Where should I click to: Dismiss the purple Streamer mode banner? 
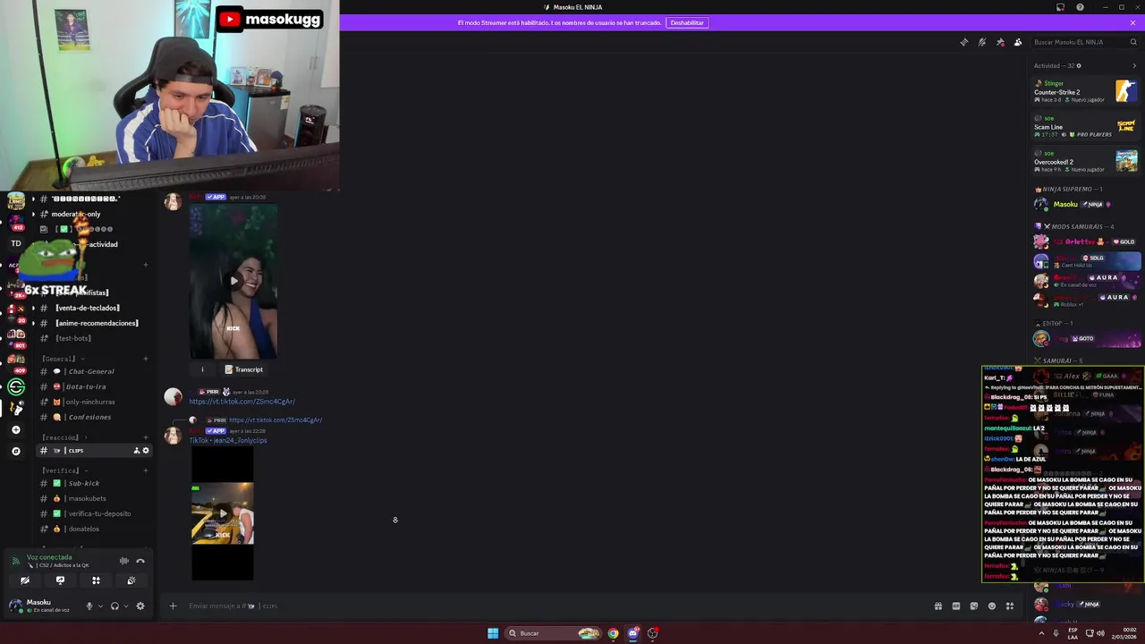1132,22
